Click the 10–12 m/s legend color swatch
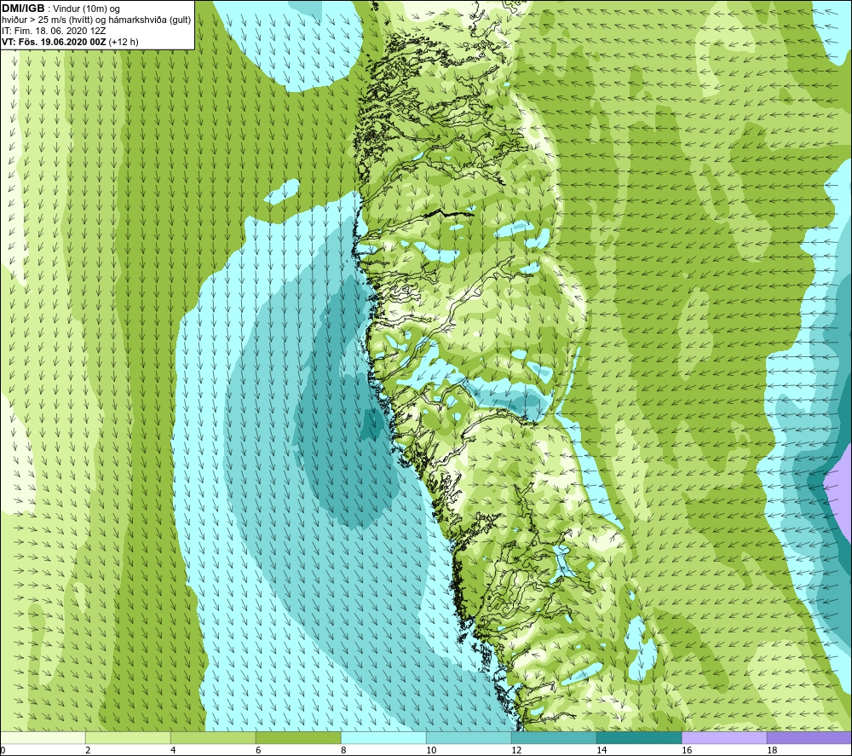Viewport: 852px width, 756px height. [x=469, y=737]
